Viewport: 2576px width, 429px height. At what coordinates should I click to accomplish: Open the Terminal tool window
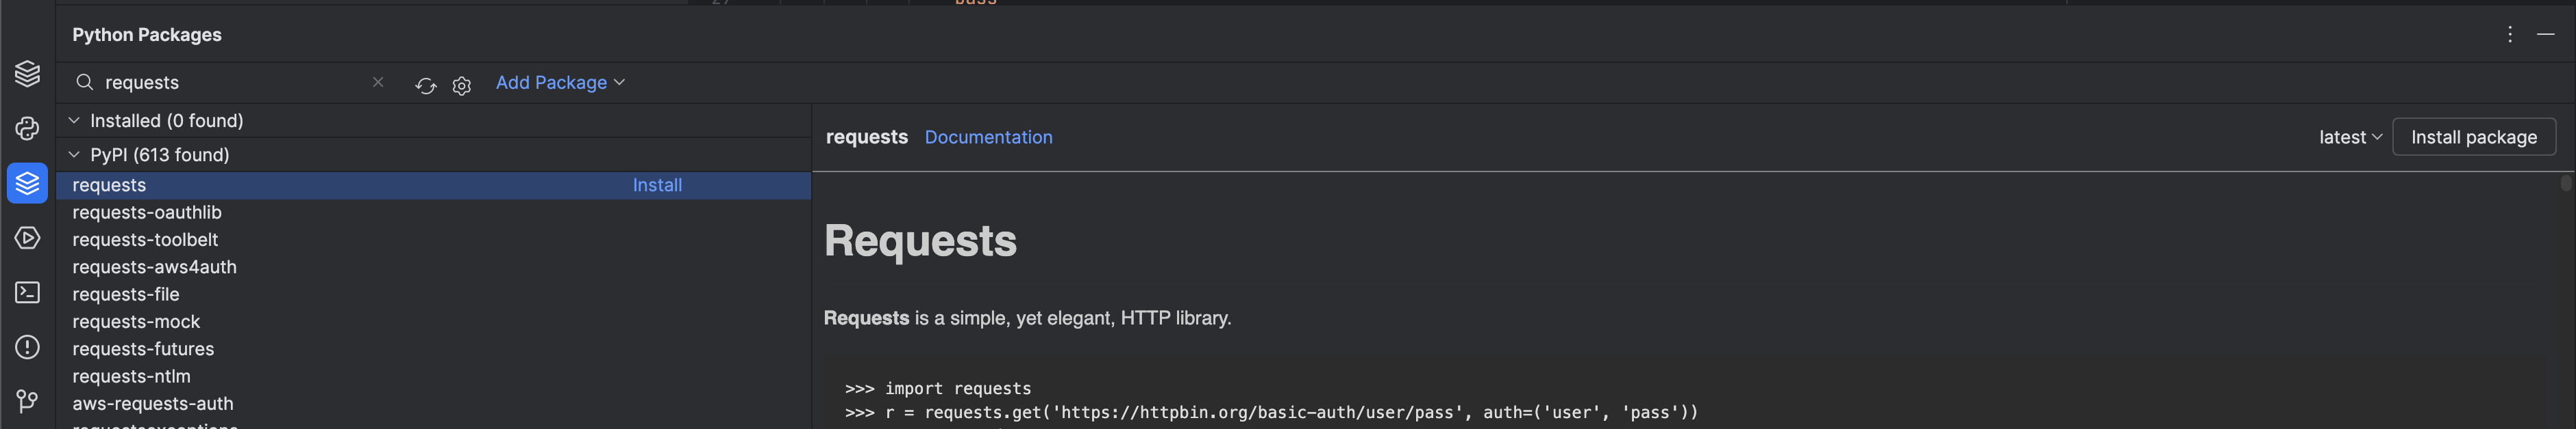[27, 292]
